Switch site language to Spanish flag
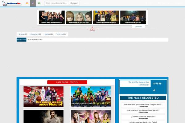The image size is (185, 123). click(27, 3)
